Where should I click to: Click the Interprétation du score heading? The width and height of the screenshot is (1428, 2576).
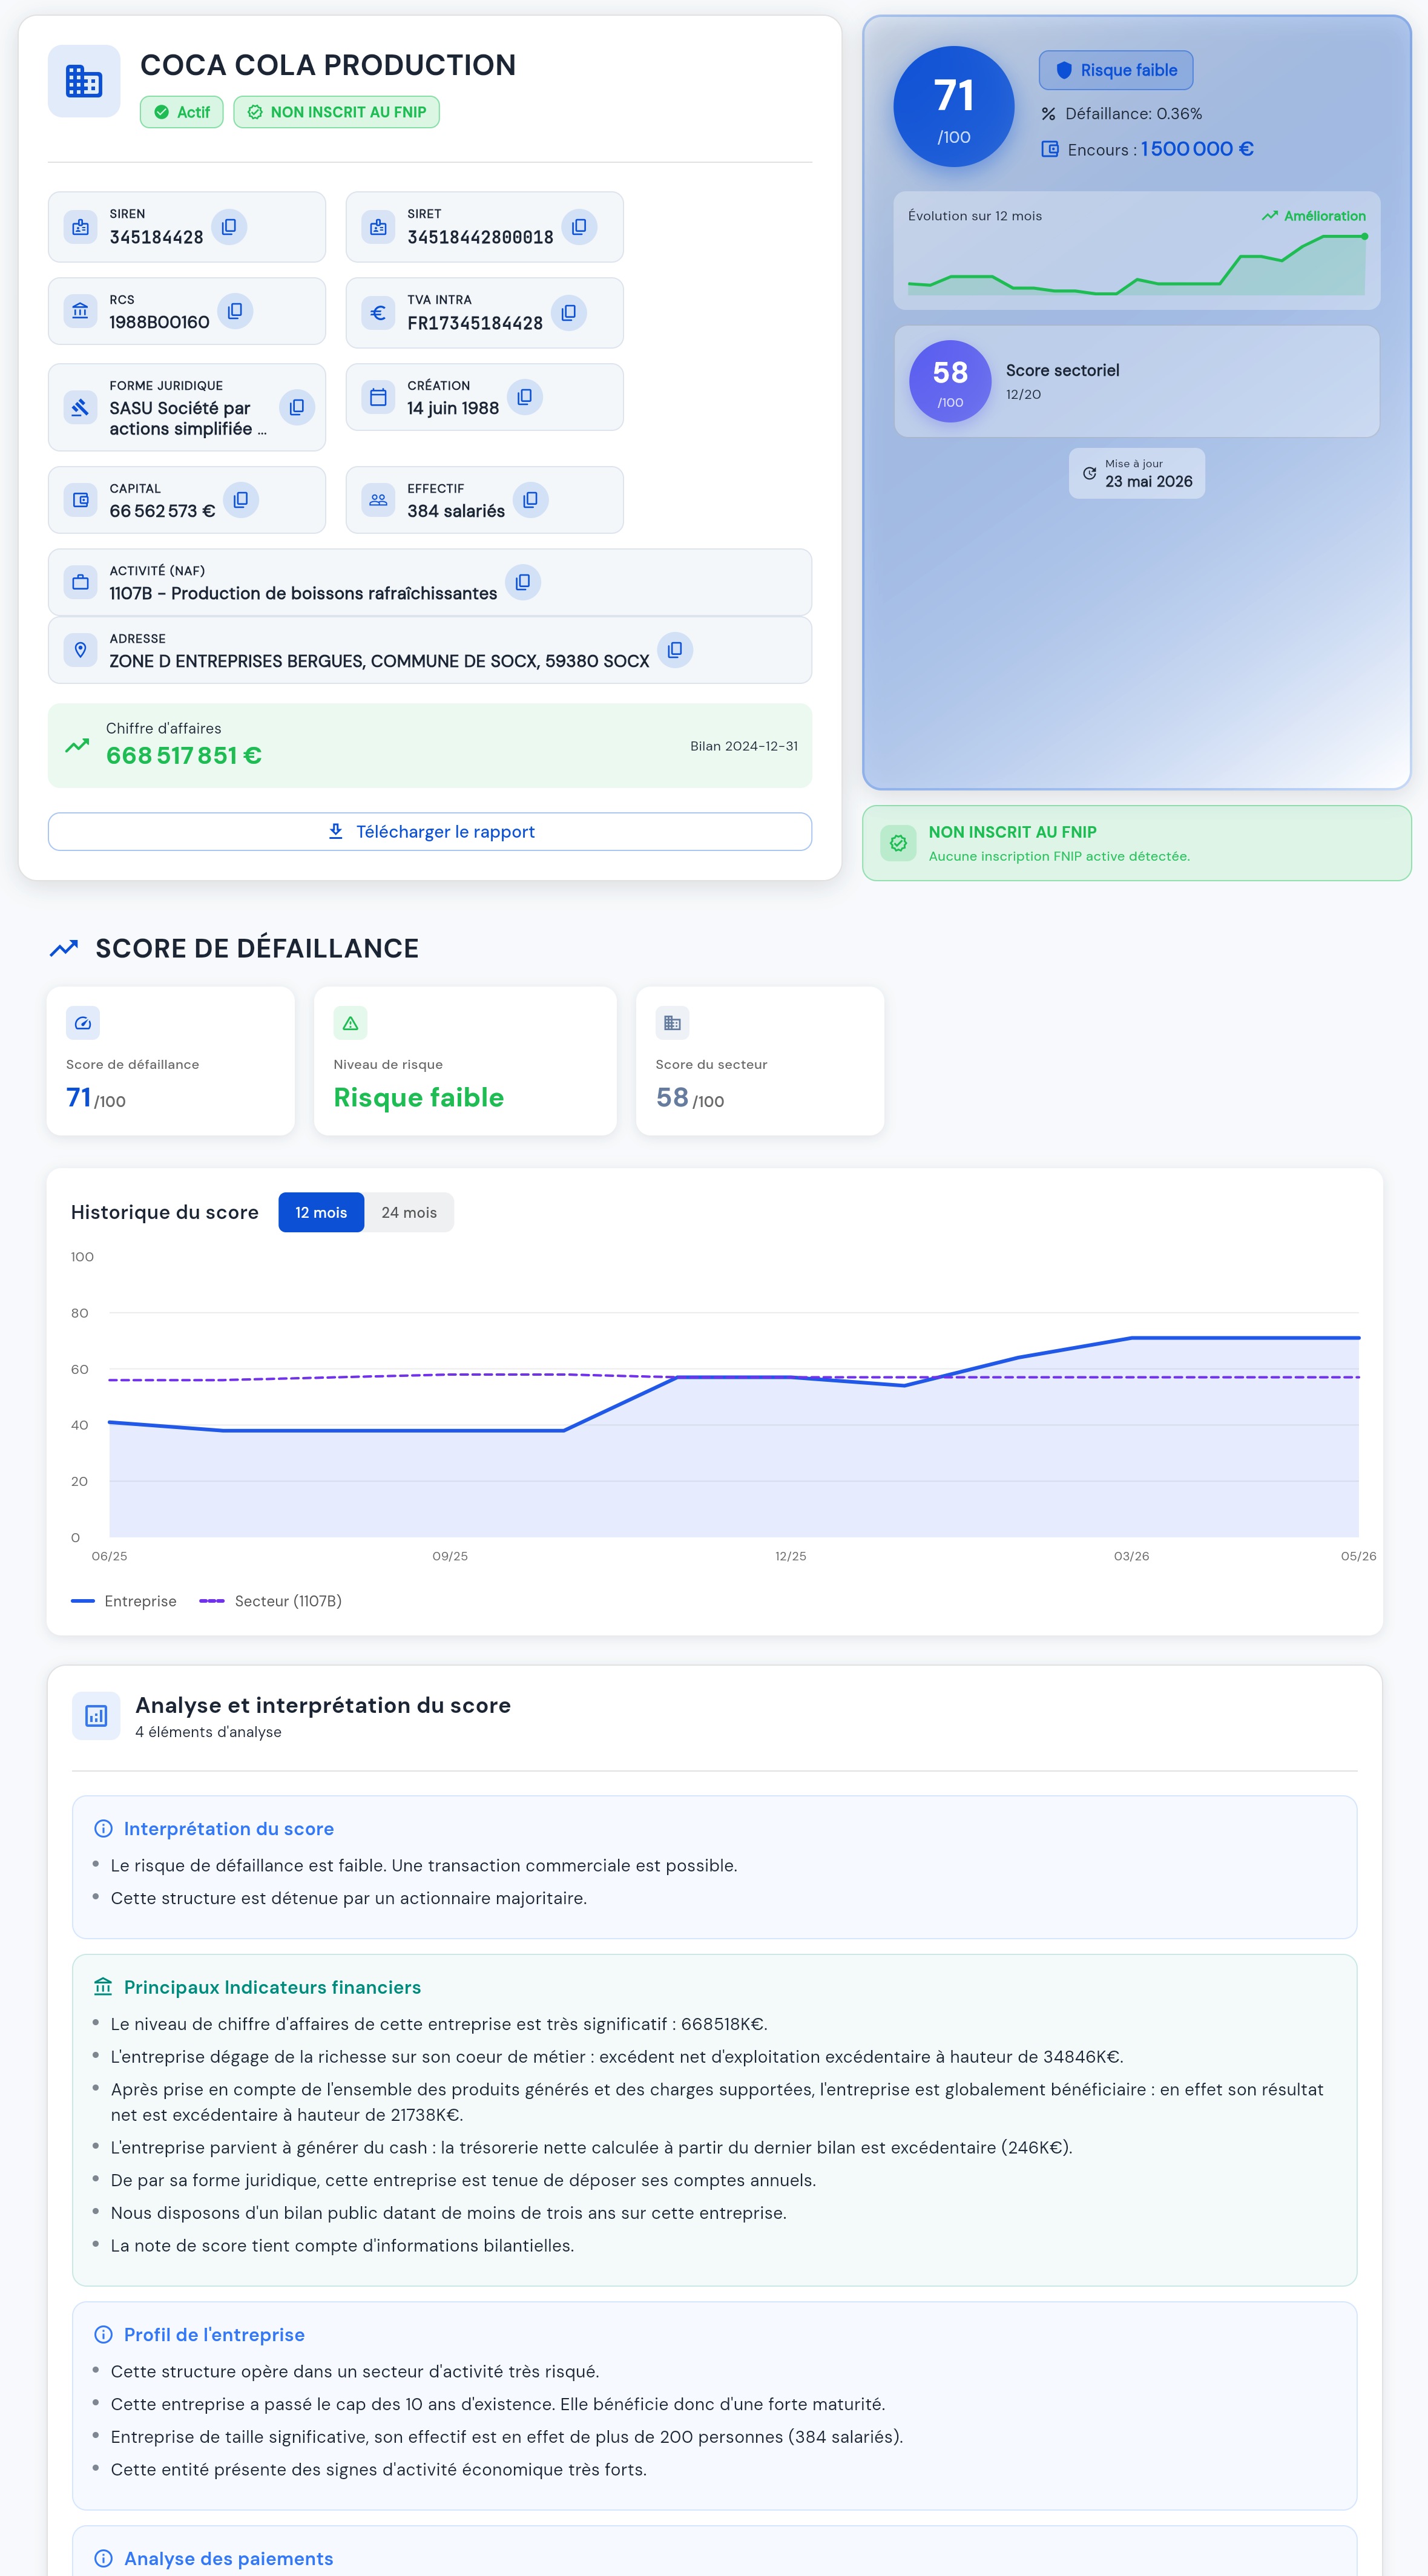point(229,1828)
